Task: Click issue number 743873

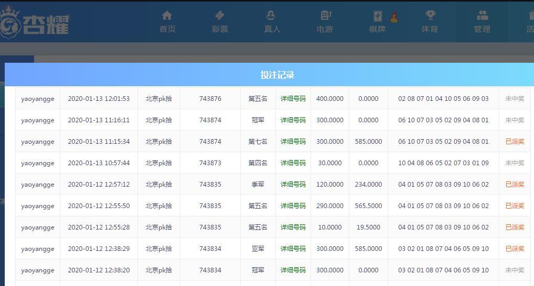Action: [210, 163]
